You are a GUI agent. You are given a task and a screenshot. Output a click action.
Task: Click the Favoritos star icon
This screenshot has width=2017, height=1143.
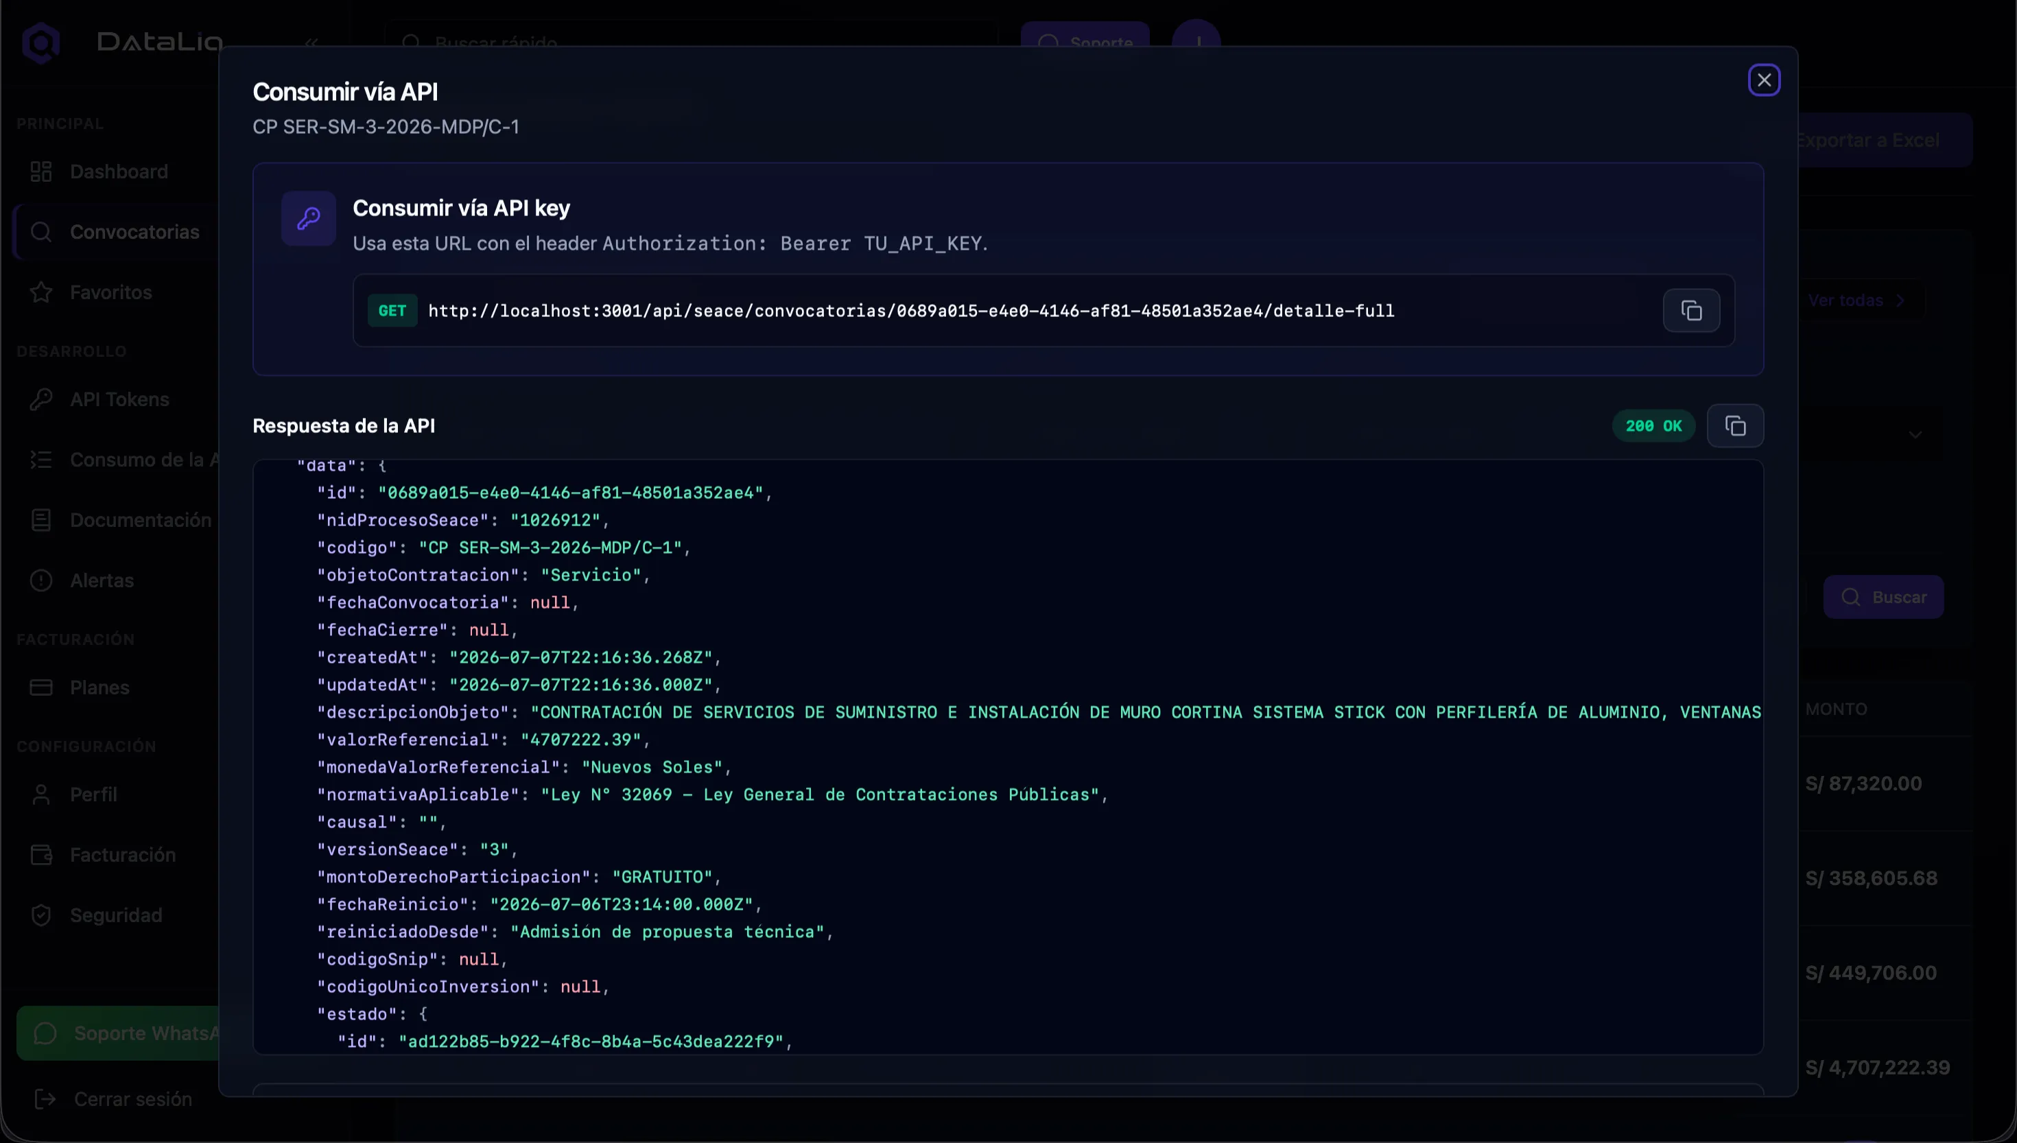(40, 293)
